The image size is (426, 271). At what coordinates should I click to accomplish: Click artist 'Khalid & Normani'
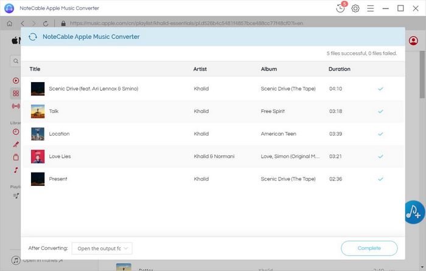[x=214, y=156]
